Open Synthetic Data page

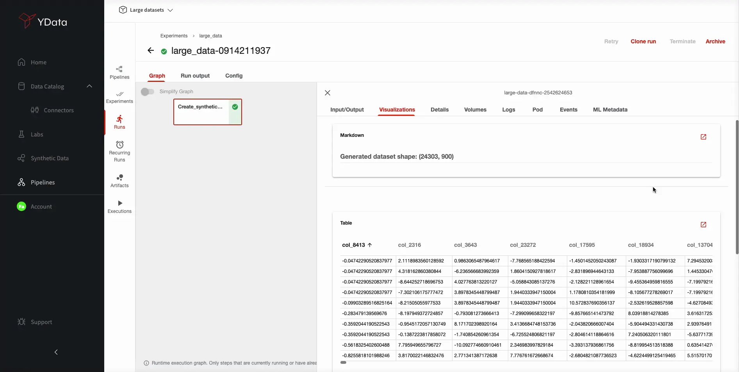(x=43, y=158)
